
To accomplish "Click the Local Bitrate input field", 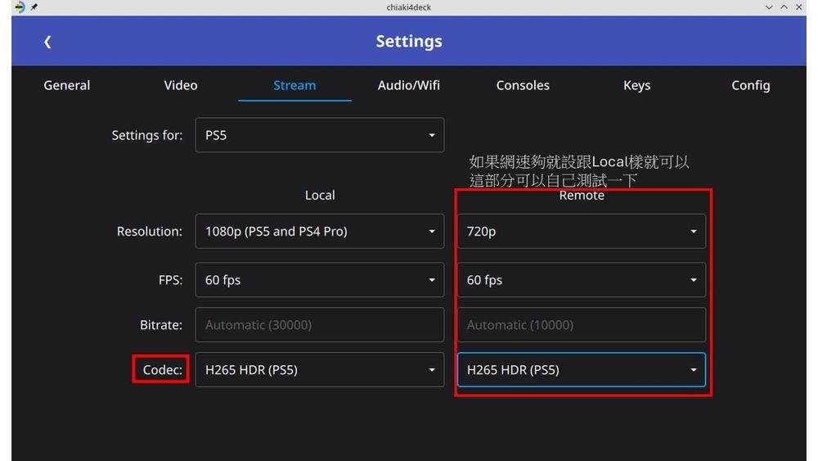I will 320,325.
